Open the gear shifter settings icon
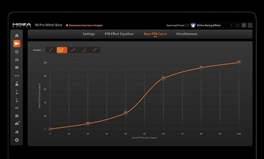 (17, 92)
